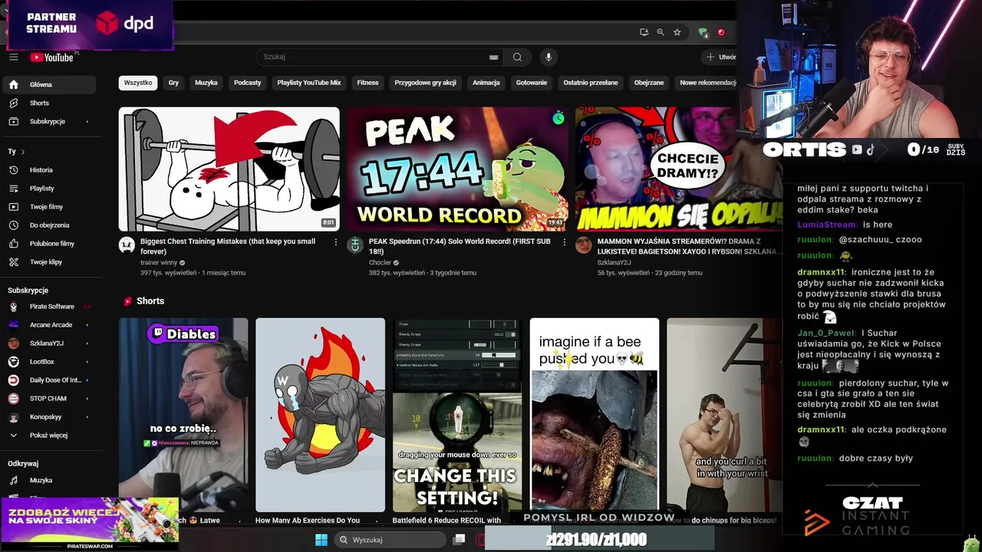Open Konopskyy channel subscription
Screen dimensions: 982x552
pyautogui.click(x=48, y=417)
